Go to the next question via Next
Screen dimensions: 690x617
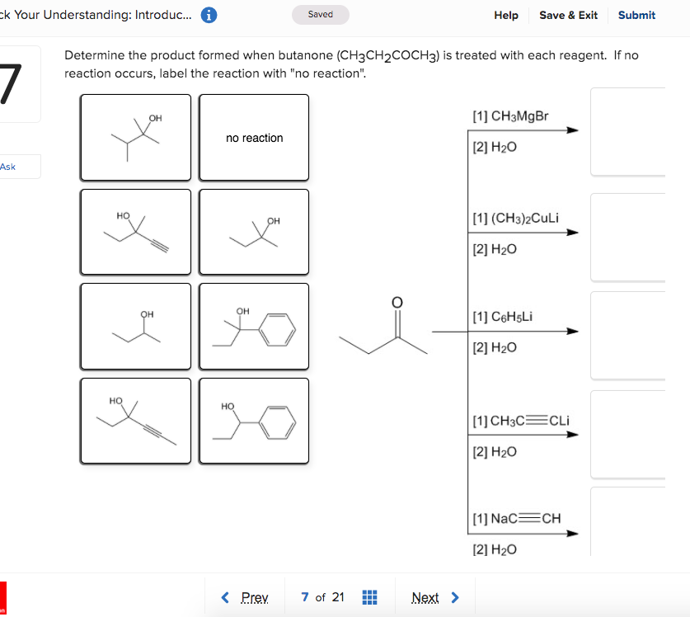(425, 596)
